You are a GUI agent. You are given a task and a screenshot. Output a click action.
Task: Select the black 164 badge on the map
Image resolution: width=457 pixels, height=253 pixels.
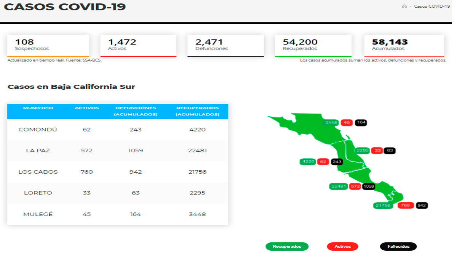coord(361,122)
